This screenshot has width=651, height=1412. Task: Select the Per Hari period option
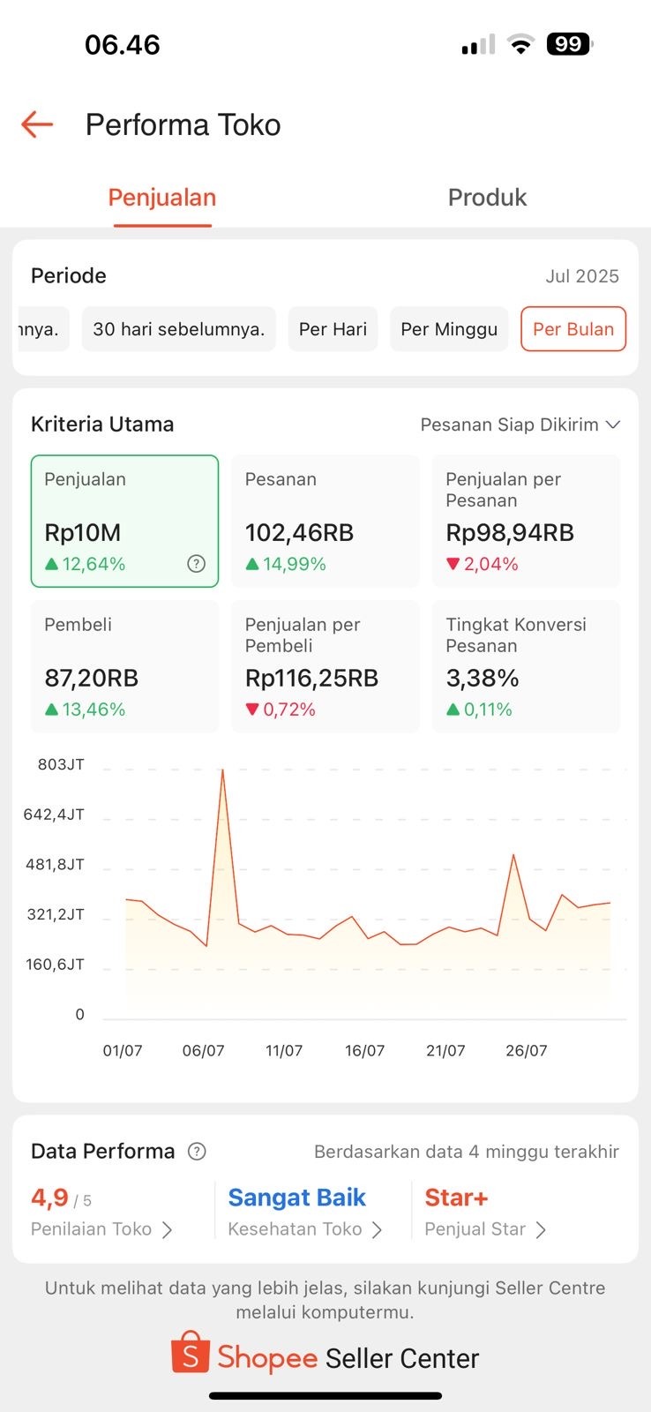(x=333, y=329)
